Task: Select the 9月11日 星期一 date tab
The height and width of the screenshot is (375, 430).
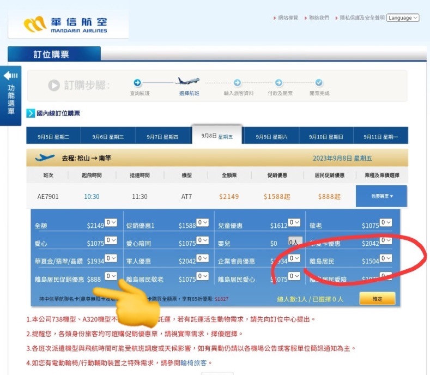Action: pos(380,137)
